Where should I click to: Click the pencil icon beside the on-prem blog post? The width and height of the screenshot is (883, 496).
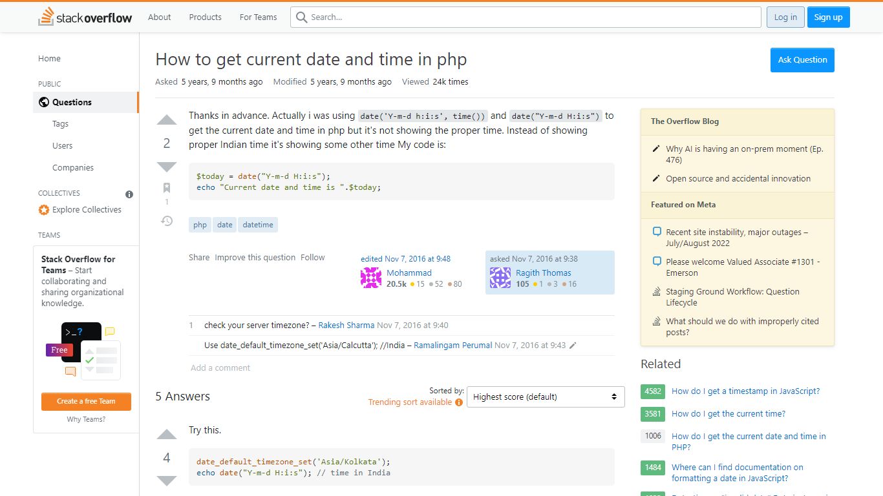[x=656, y=149]
